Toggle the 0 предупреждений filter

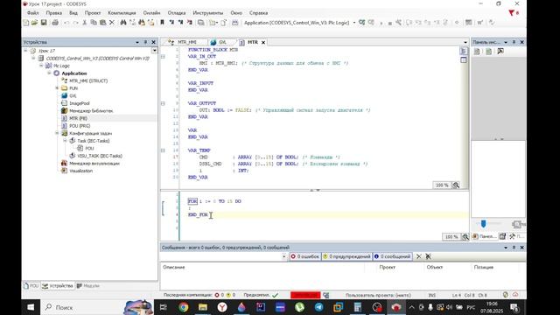346,256
